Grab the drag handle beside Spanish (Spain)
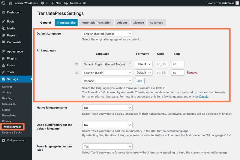 tap(76, 73)
